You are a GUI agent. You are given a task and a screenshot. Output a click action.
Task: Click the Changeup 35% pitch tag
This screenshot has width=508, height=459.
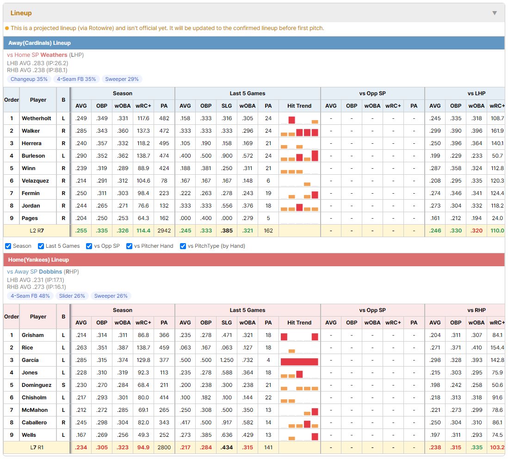[x=29, y=80]
